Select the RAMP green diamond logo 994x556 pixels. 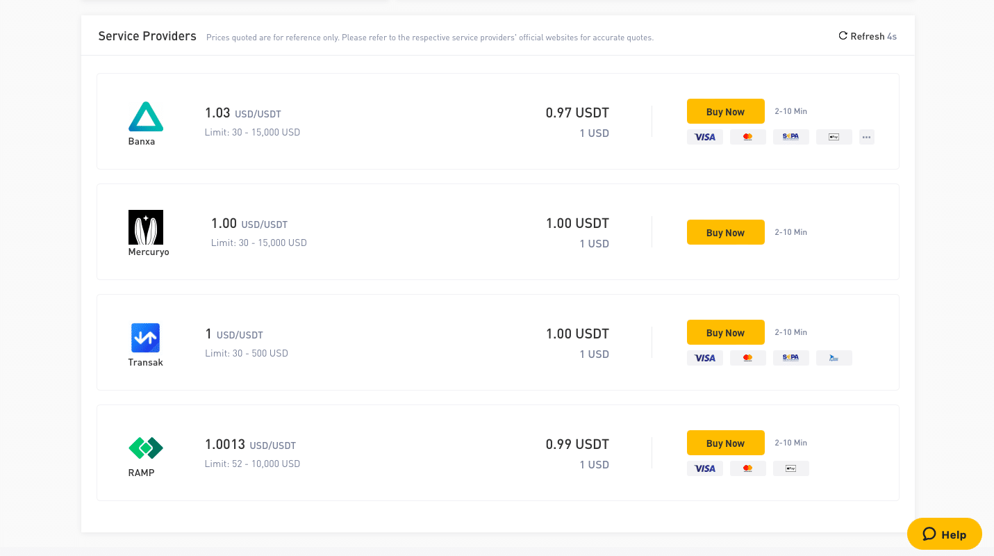(146, 448)
